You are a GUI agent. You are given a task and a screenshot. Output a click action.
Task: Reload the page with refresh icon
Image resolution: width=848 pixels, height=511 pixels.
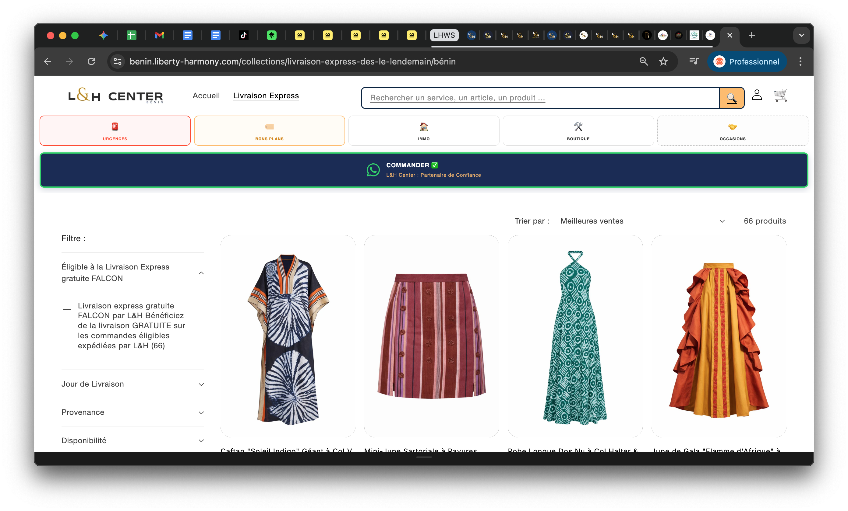click(x=91, y=61)
